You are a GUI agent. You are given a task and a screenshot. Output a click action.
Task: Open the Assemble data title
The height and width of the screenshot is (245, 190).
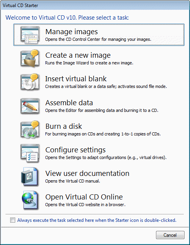pos(69,102)
